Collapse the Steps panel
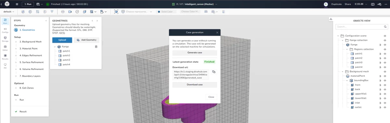Screen dimensions: 390x123 coord(46,20)
